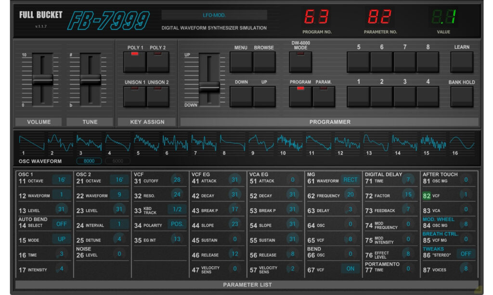Pick oscillator waveform 12
The width and height of the screenshot is (493, 295).
[347, 143]
